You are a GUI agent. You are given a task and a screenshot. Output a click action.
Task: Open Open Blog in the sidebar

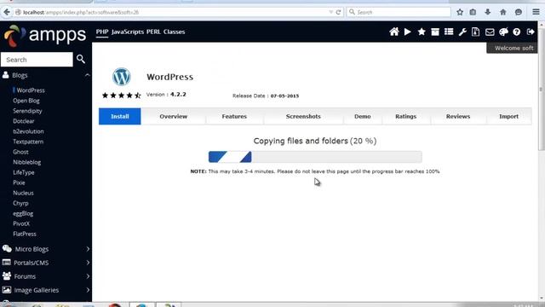click(x=26, y=101)
